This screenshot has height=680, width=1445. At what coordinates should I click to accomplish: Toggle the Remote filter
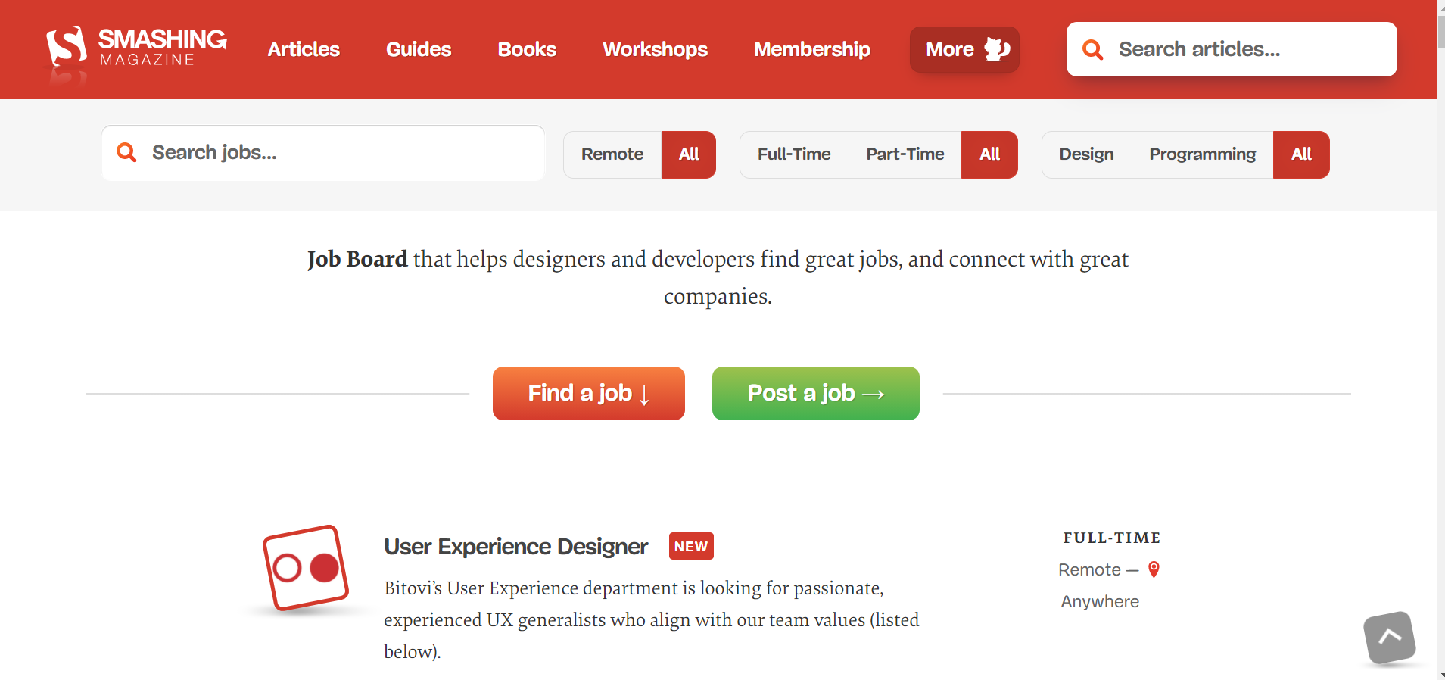tap(612, 154)
